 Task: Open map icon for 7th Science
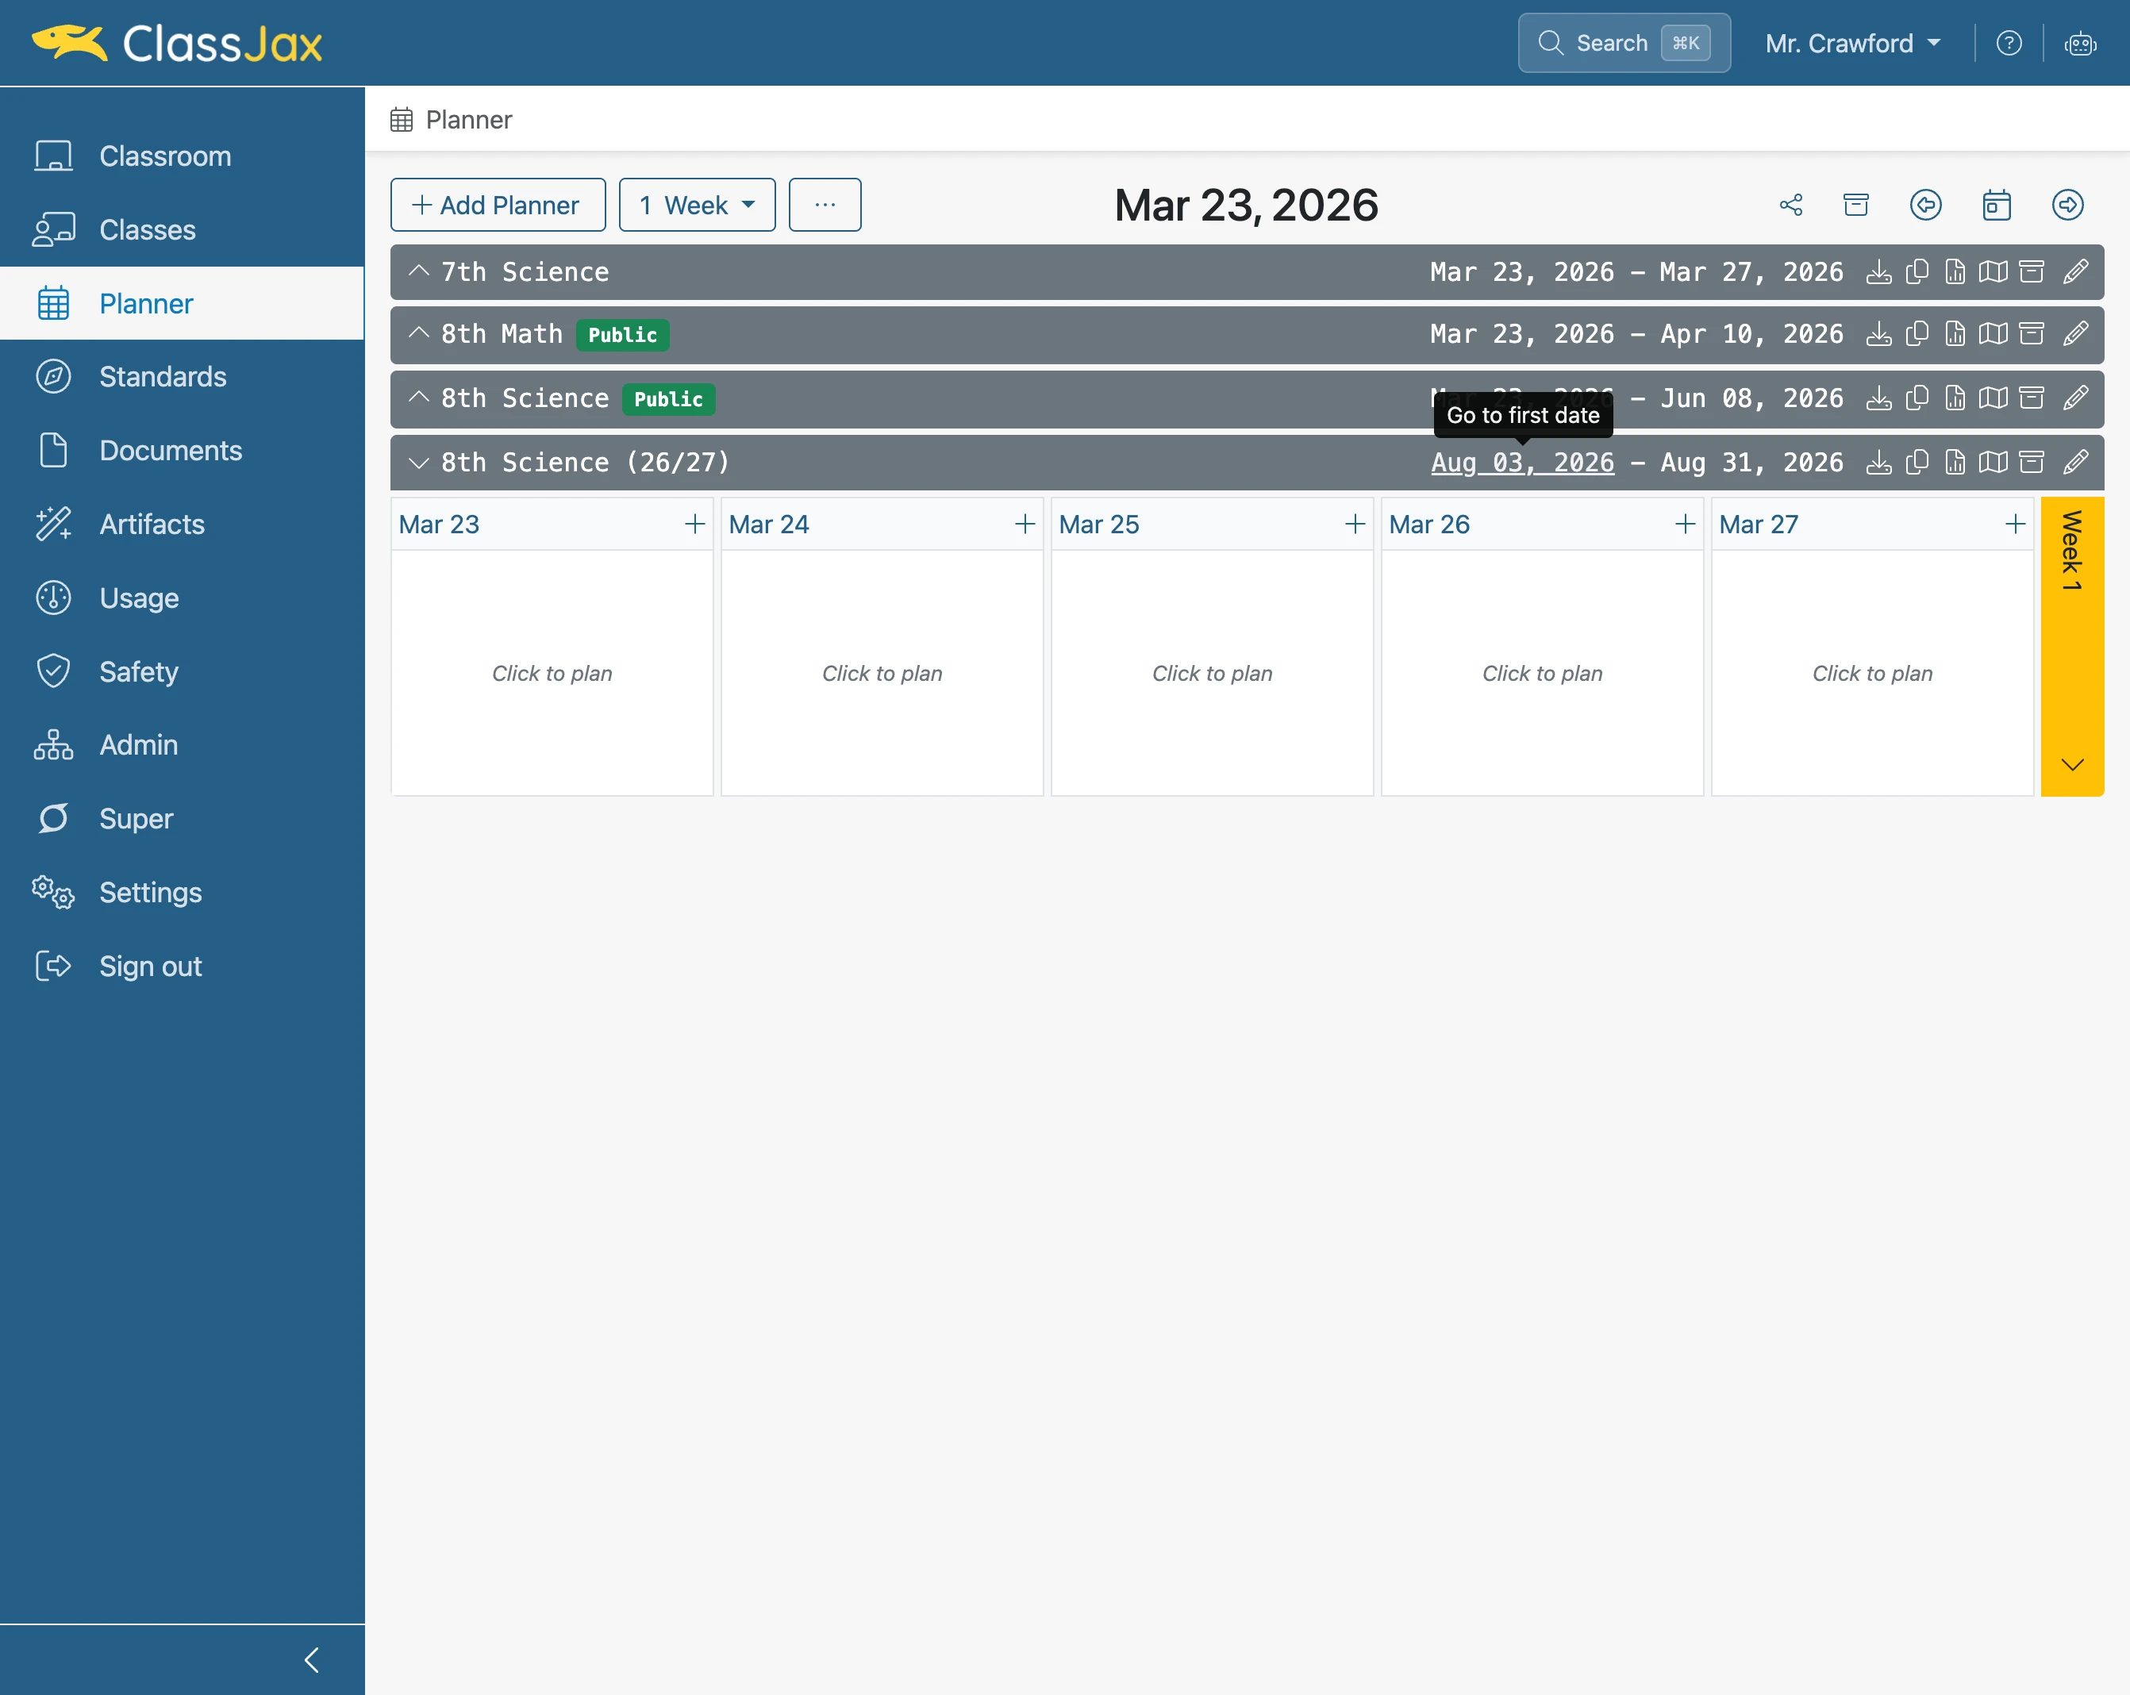coord(1993,271)
